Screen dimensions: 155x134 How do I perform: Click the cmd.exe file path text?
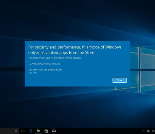pos(44,64)
